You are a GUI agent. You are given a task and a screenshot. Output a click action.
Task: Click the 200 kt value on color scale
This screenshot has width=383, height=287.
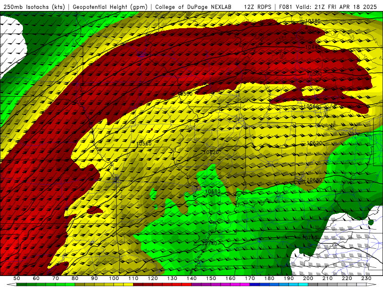click(308, 278)
